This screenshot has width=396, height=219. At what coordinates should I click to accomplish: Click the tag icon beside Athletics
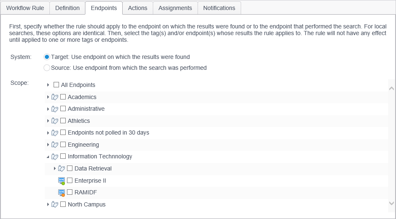54,121
